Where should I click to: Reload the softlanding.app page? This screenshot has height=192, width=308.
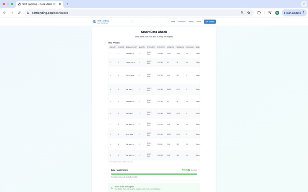pos(19,13)
